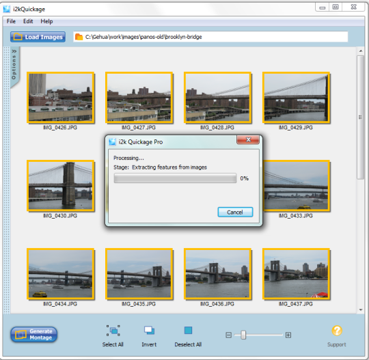Select thumbnail IMG_0428.JPG
This screenshot has width=369, height=360.
(x=218, y=98)
